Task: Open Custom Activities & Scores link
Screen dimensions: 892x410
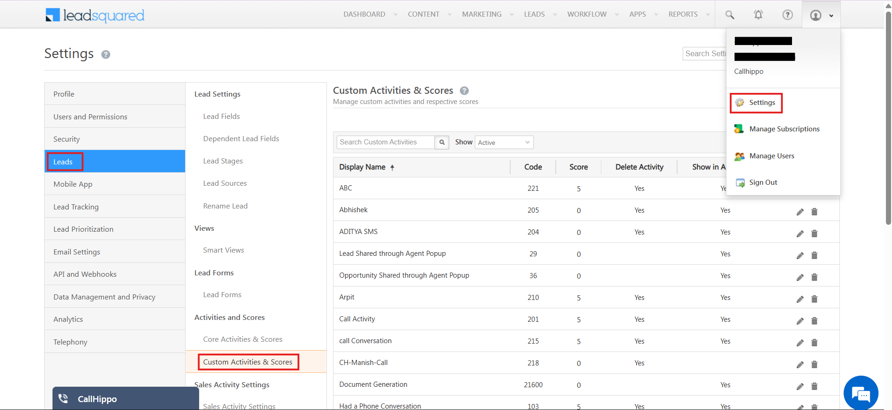Action: click(x=247, y=362)
